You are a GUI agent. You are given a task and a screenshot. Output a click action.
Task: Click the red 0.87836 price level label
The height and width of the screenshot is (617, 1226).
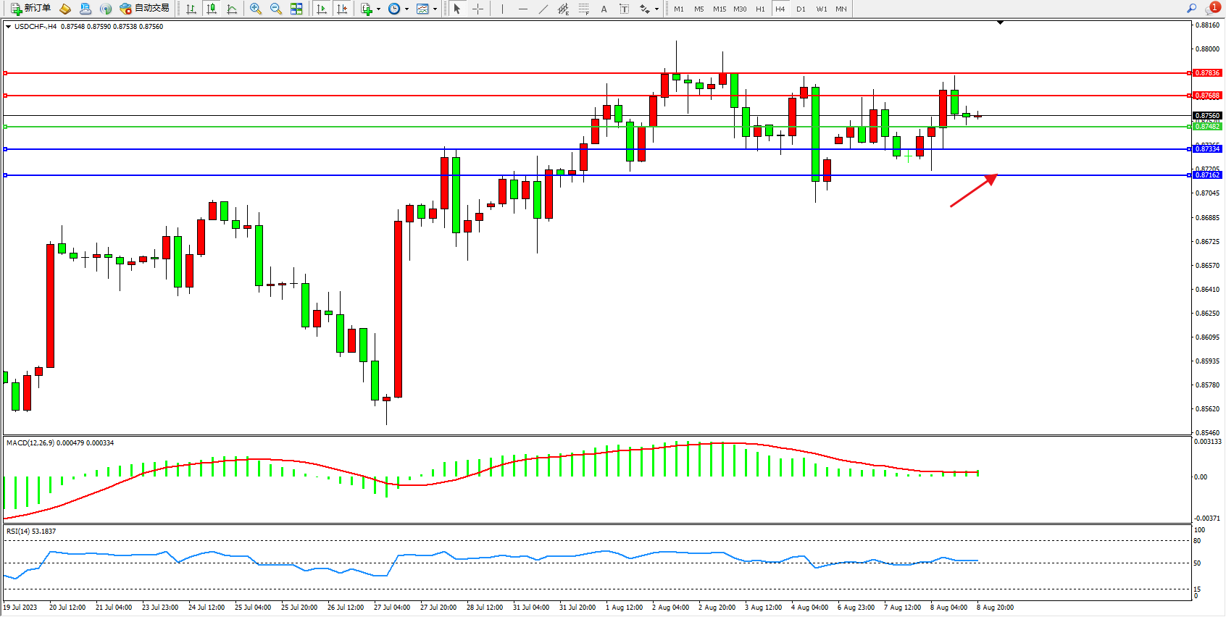click(x=1207, y=73)
